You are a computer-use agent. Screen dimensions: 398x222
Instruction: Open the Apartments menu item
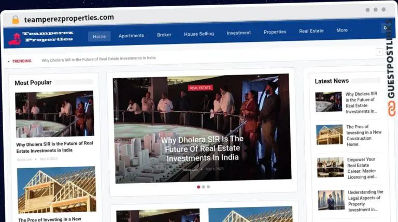click(131, 36)
